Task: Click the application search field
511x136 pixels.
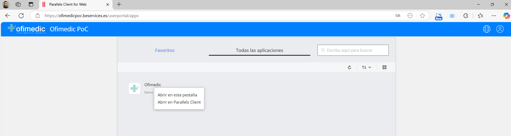Action: (353, 50)
